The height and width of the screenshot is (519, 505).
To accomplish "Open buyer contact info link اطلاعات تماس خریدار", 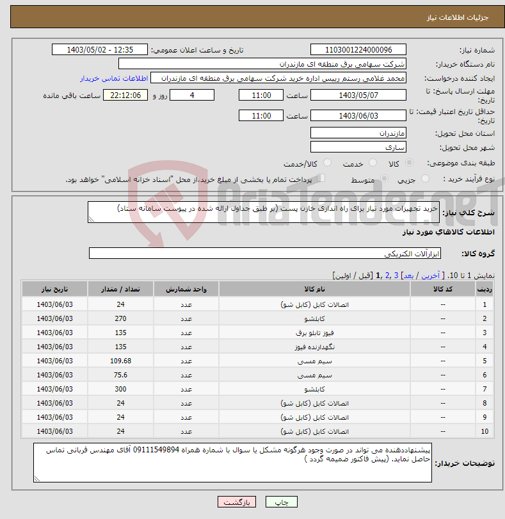I will (114, 78).
